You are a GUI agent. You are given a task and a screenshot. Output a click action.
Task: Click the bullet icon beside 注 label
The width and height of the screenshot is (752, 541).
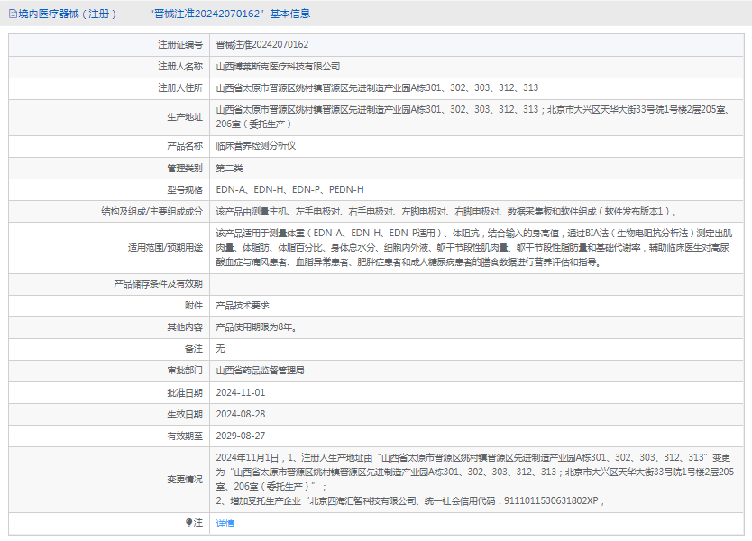tap(189, 522)
